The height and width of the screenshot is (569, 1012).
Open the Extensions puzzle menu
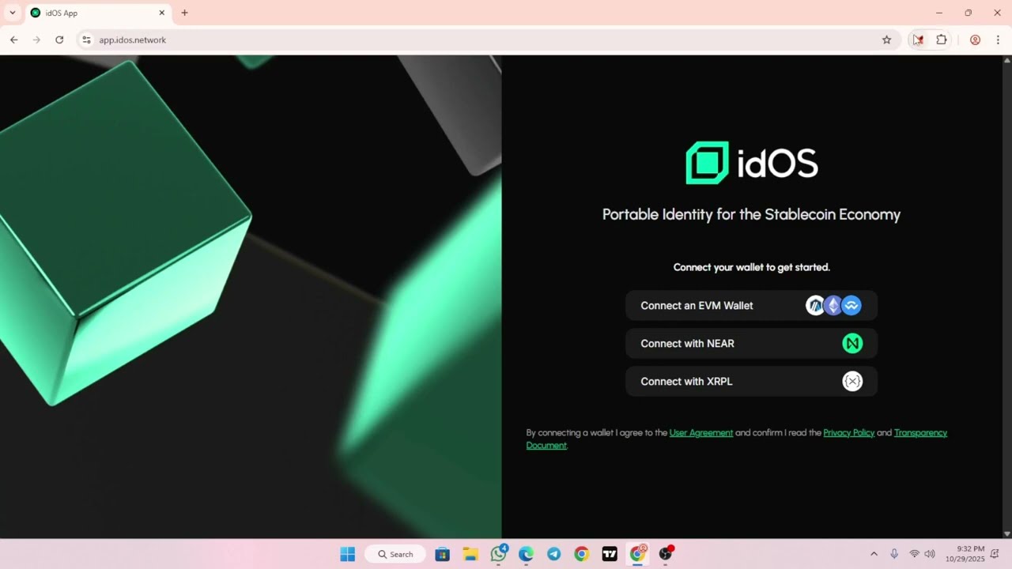(x=942, y=40)
